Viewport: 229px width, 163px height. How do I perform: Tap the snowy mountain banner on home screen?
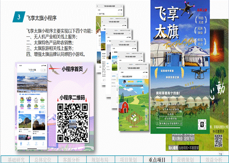pyautogui.click(x=32, y=82)
